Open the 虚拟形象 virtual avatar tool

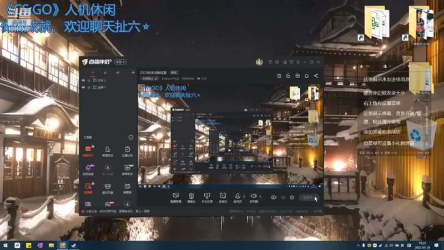(108, 188)
